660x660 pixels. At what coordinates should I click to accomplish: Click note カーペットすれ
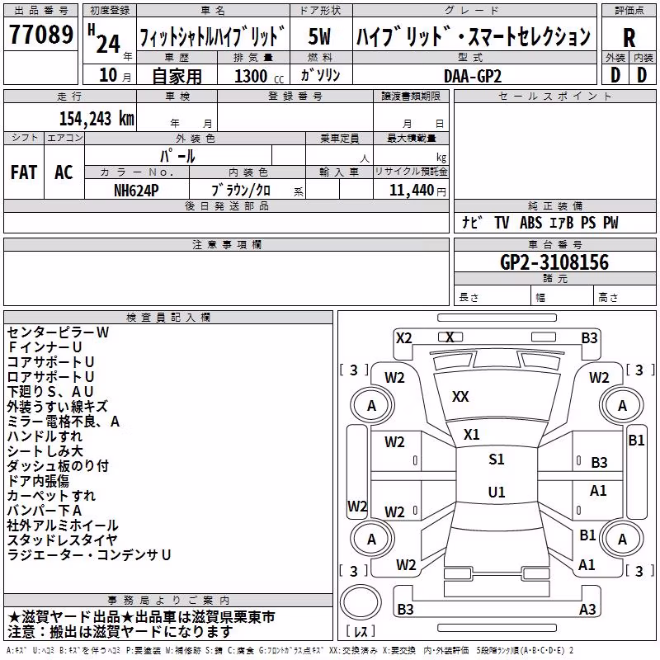coord(51,496)
